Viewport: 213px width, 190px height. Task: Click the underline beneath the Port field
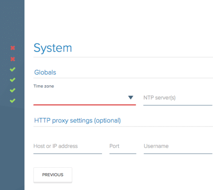[123, 154]
